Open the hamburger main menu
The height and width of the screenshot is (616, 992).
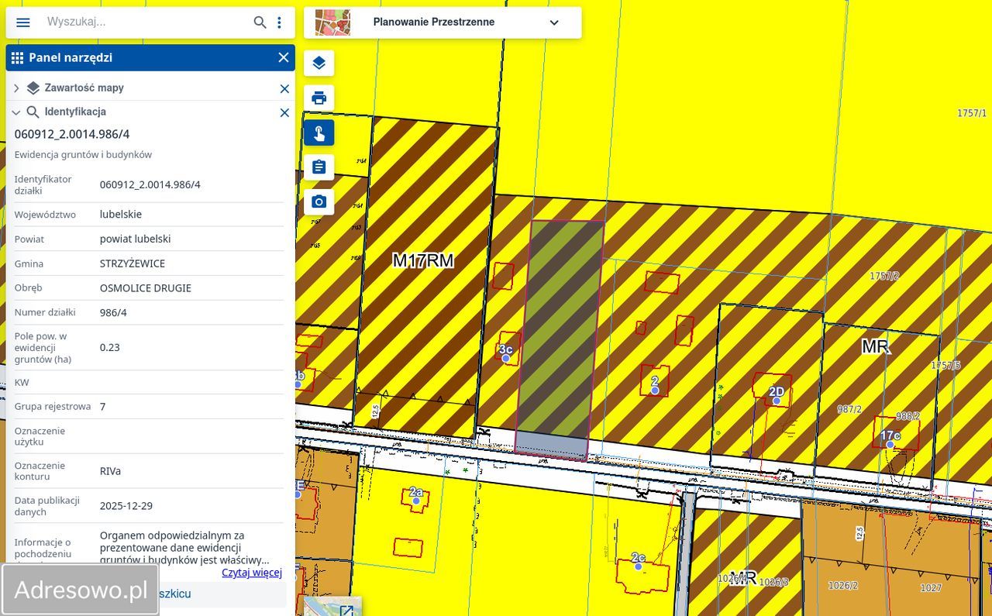pyautogui.click(x=23, y=22)
